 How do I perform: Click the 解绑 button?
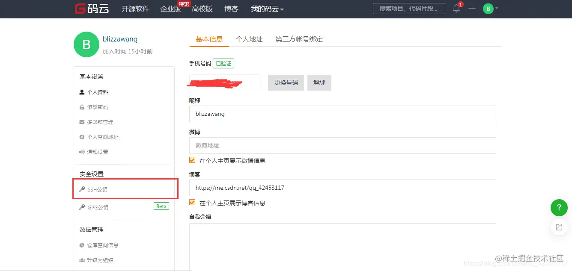[x=319, y=82]
